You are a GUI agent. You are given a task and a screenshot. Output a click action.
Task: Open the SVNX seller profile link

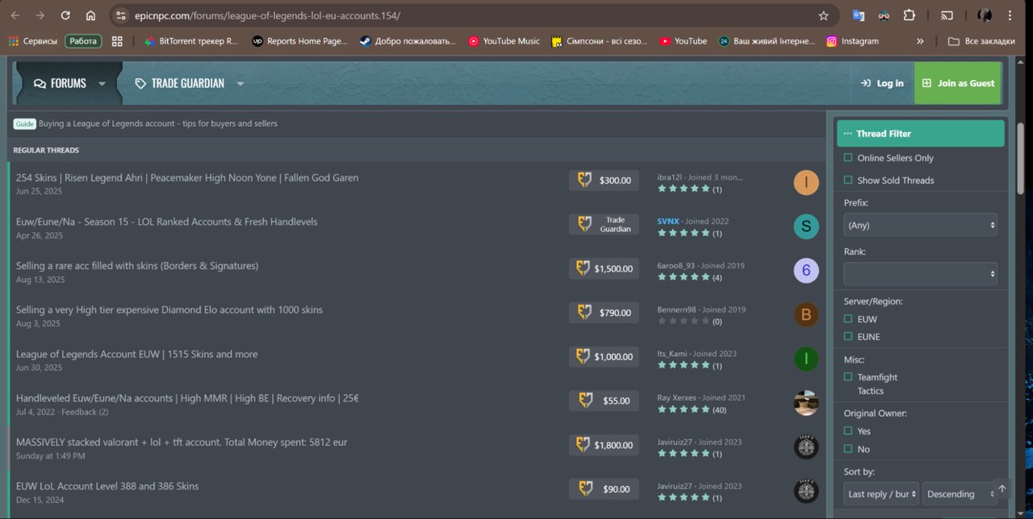(x=668, y=221)
